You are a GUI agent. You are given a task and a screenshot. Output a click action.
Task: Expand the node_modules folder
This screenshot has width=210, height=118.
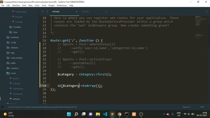point(16,58)
